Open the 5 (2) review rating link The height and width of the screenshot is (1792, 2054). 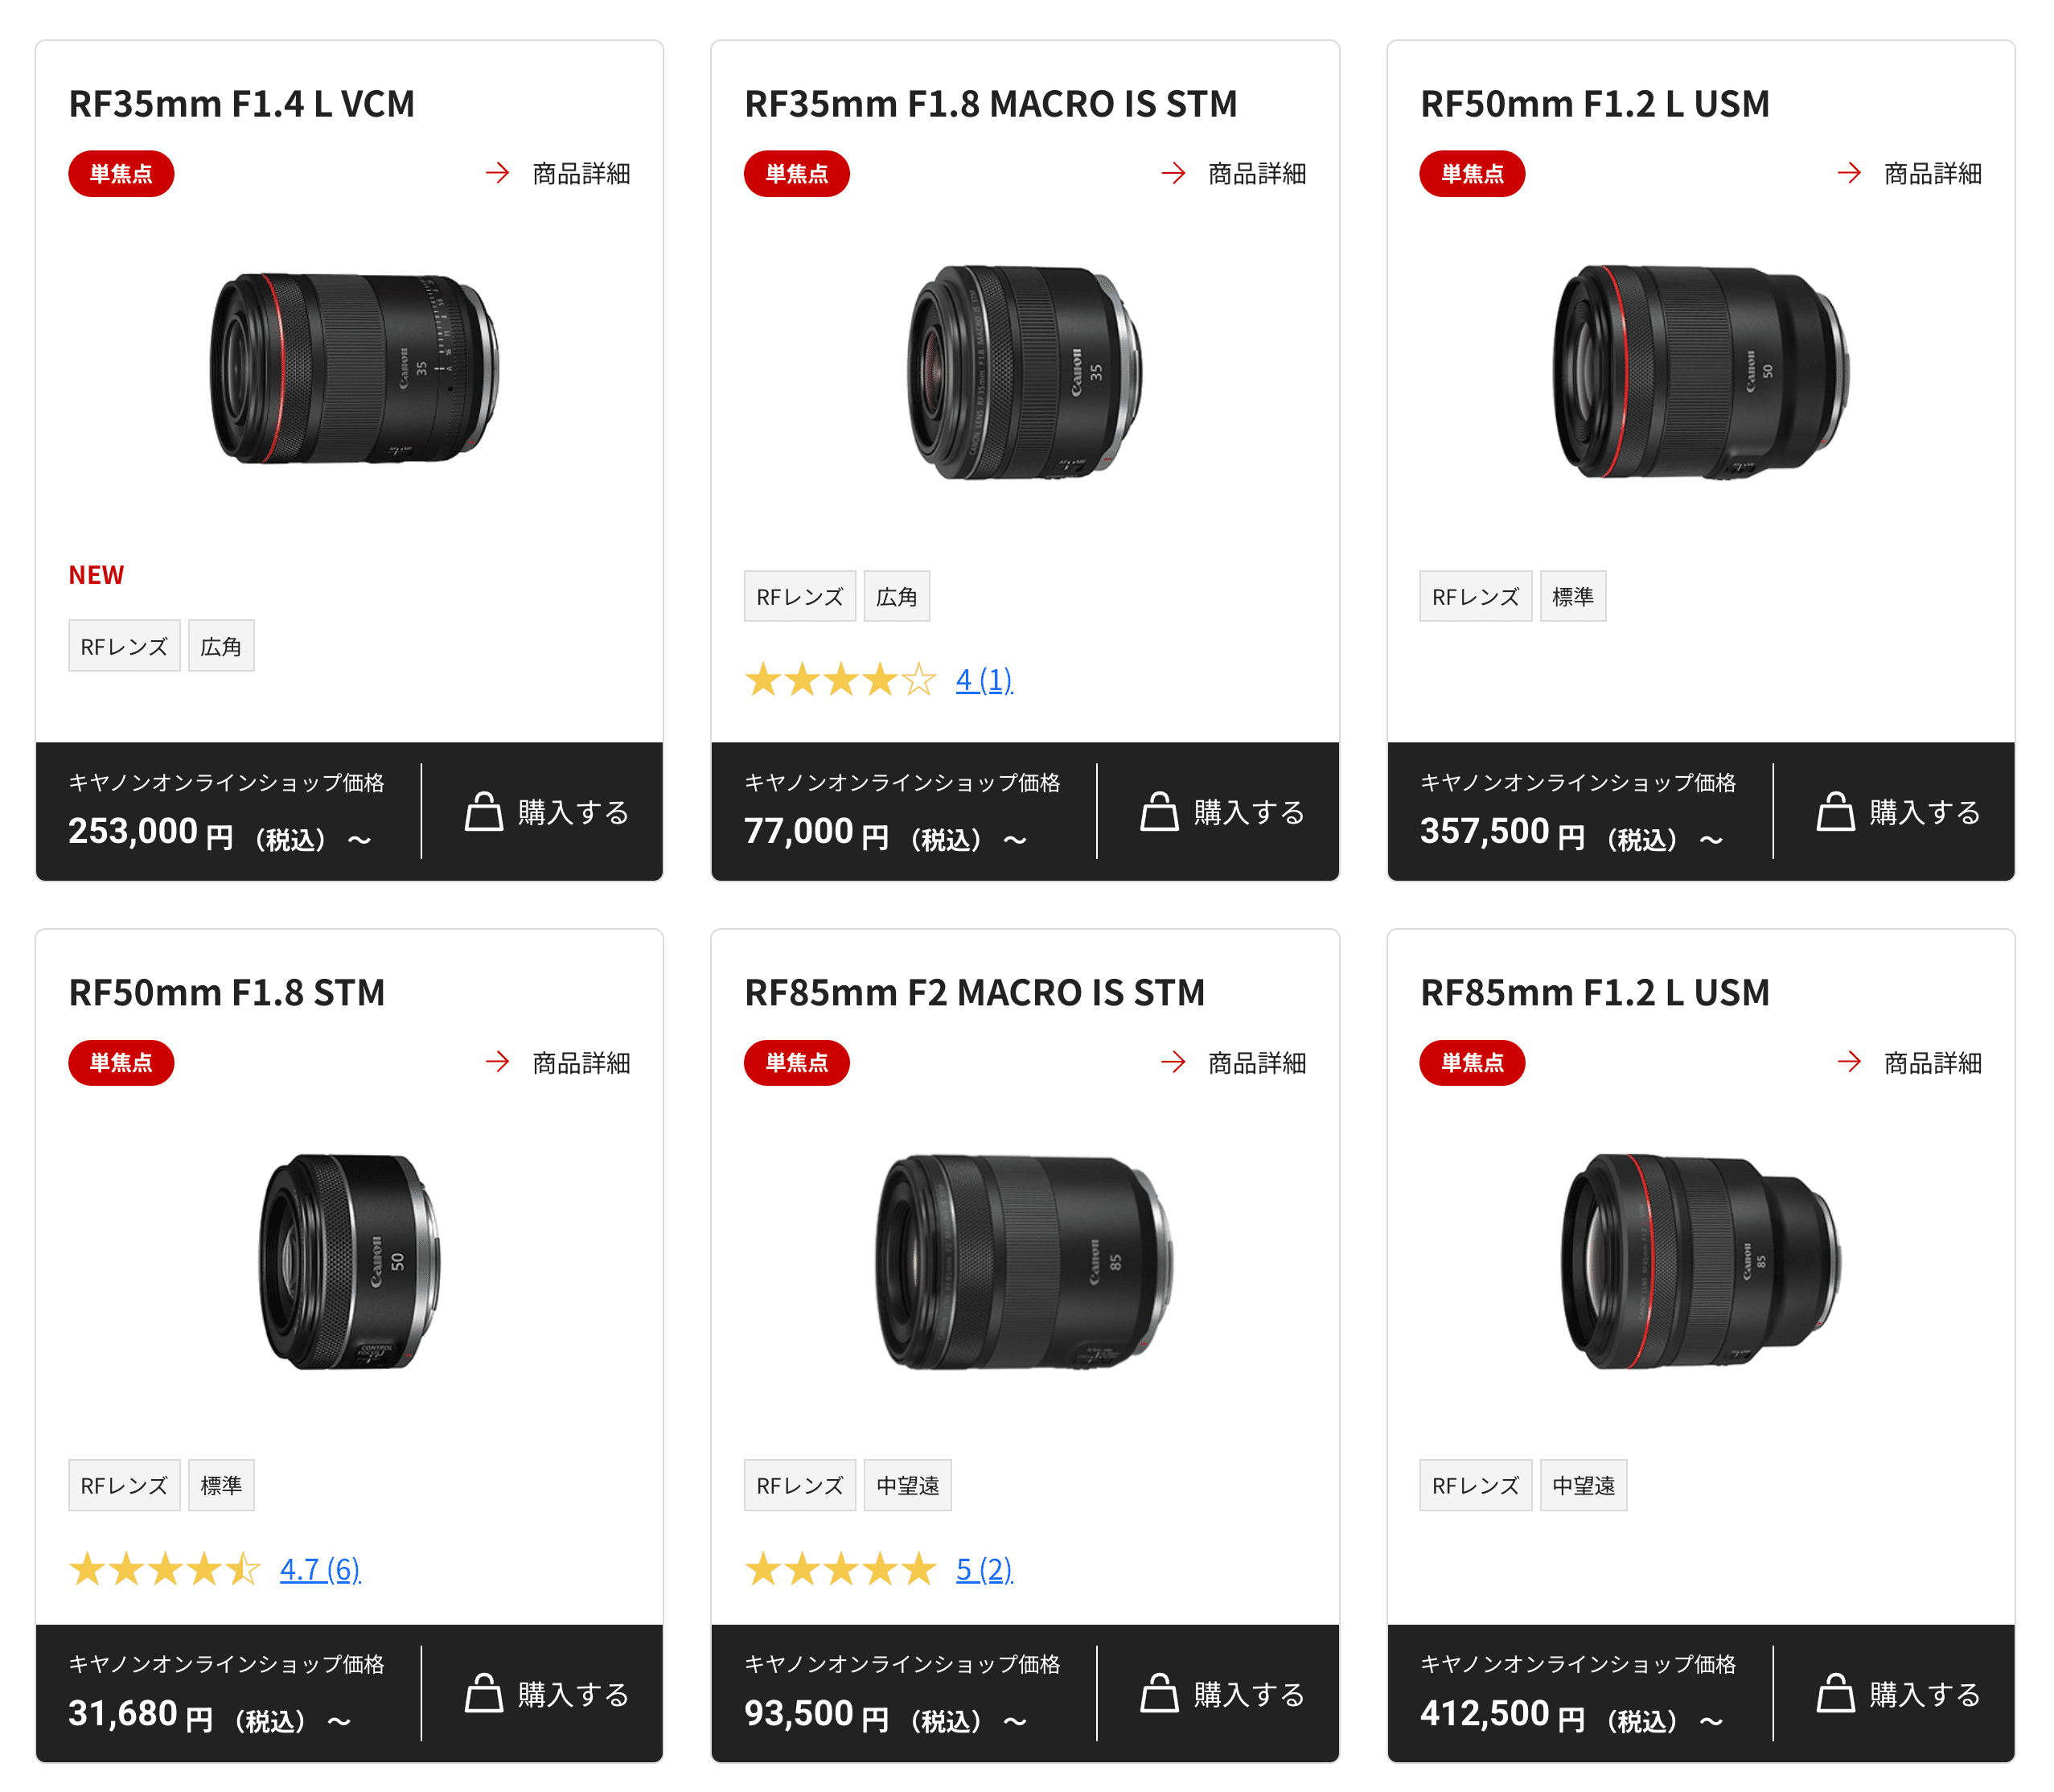(984, 1569)
